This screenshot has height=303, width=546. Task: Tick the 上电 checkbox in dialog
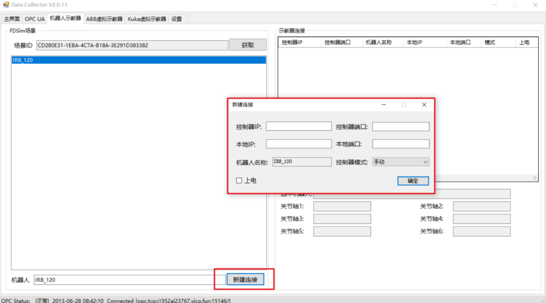[x=239, y=180]
